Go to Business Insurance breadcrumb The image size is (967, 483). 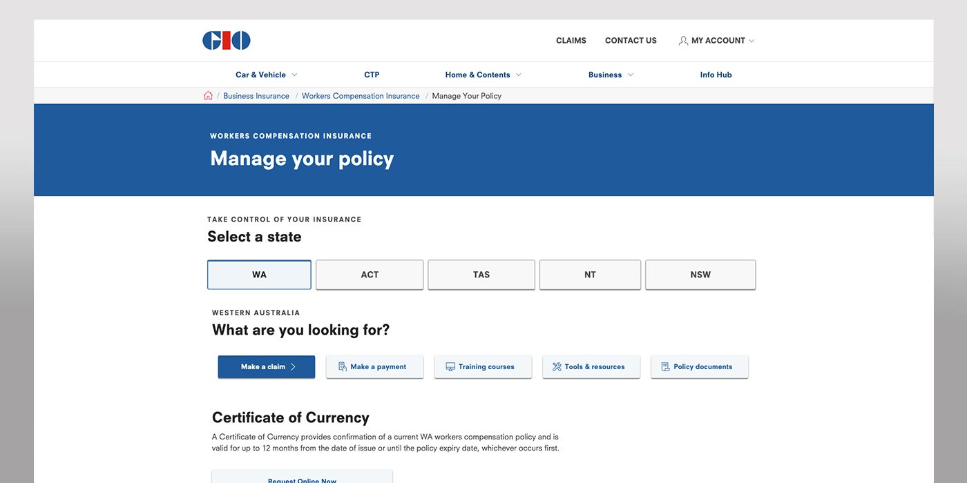[x=256, y=96]
